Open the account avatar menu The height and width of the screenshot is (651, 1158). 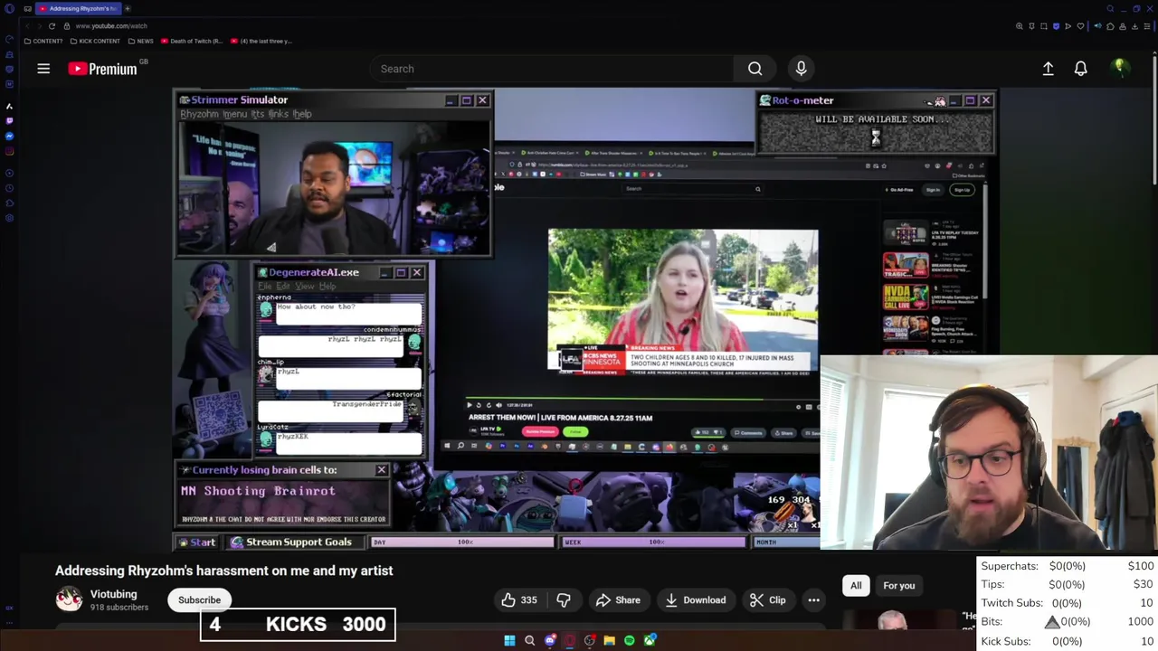(x=1119, y=68)
